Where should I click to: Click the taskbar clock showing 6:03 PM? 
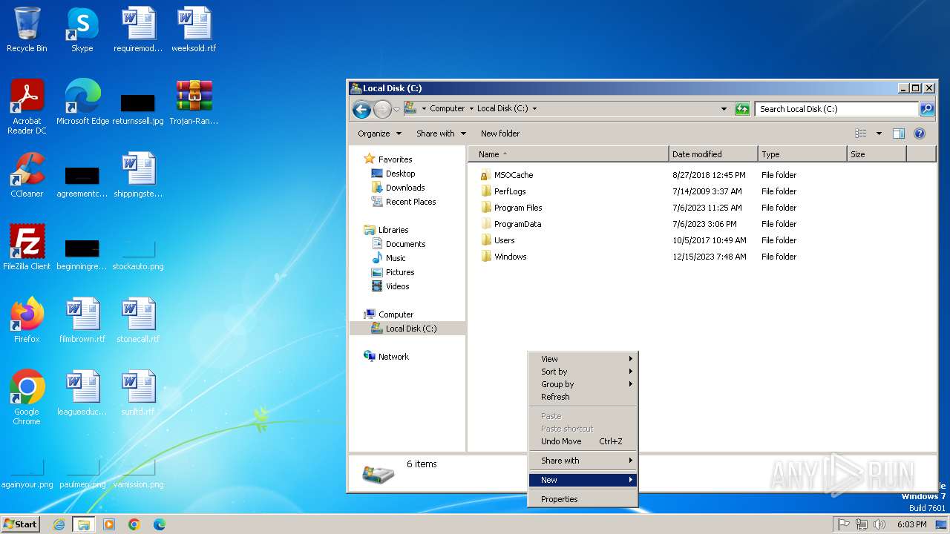911,524
